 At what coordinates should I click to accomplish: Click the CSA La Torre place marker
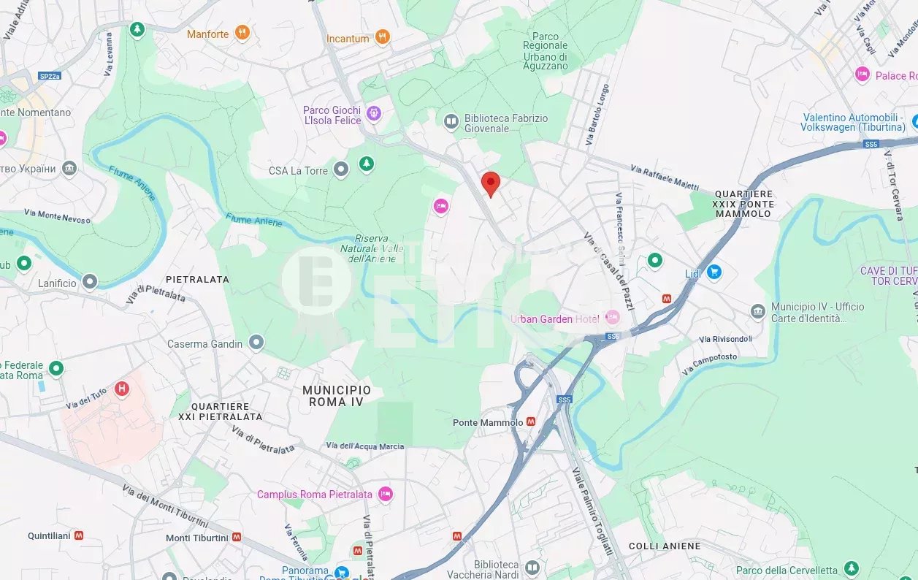[341, 170]
